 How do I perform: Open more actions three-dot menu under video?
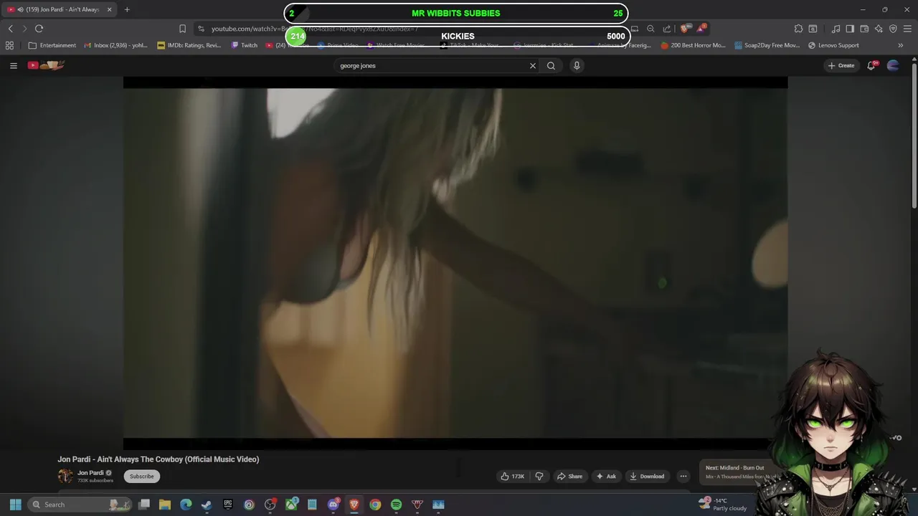tap(683, 476)
